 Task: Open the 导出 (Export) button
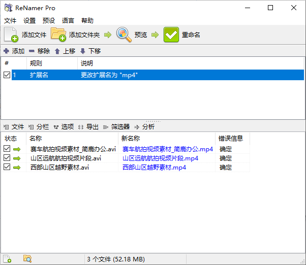click(x=88, y=127)
